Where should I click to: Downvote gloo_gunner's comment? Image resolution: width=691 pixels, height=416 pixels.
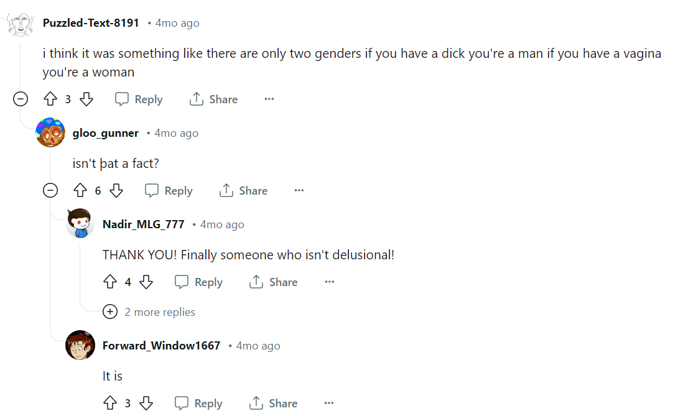coord(118,190)
